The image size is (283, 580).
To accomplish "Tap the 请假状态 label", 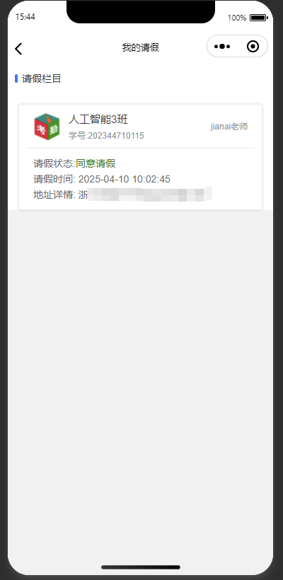I will [54, 163].
